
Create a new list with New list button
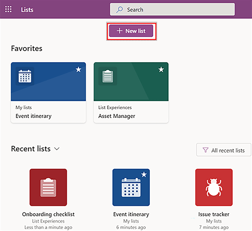[131, 31]
